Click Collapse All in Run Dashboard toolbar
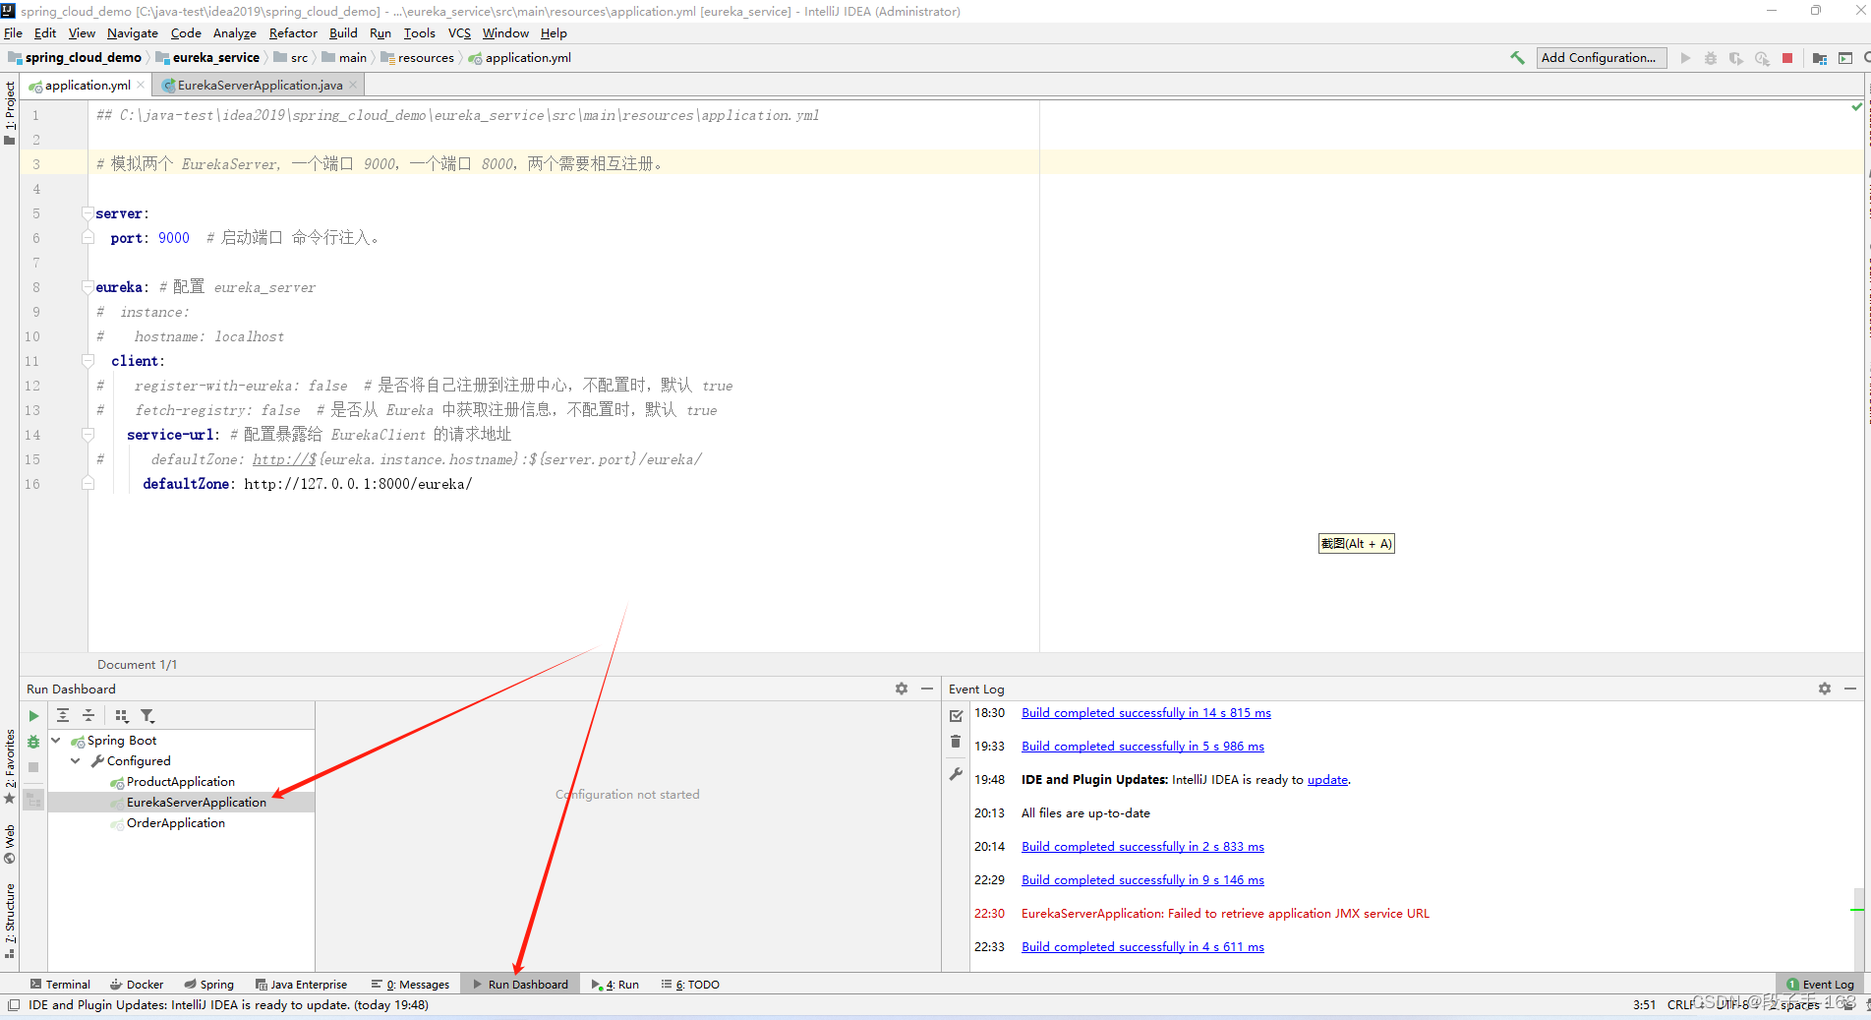This screenshot has height=1020, width=1871. coord(88,716)
